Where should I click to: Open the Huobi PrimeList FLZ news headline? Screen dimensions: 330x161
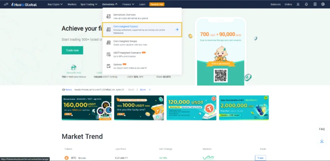(99, 90)
